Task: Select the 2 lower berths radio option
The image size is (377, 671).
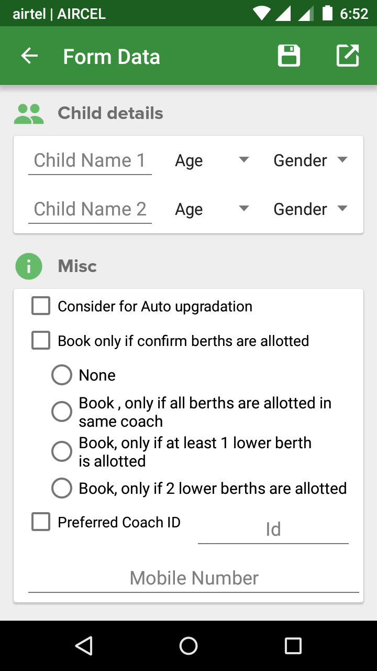Action: pyautogui.click(x=62, y=489)
